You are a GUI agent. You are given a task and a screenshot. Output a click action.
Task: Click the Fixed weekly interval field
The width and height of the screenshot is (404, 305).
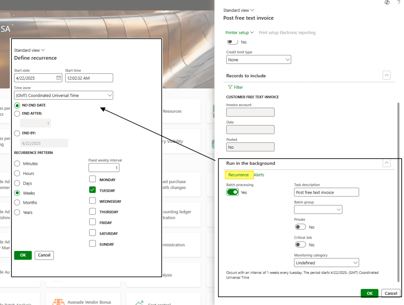[x=104, y=168]
